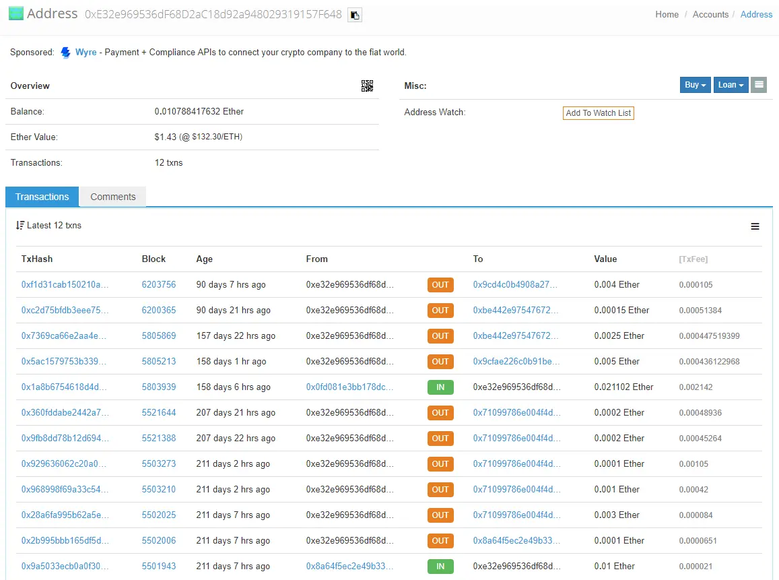Click the green address identicon
779x580 pixels.
(16, 13)
